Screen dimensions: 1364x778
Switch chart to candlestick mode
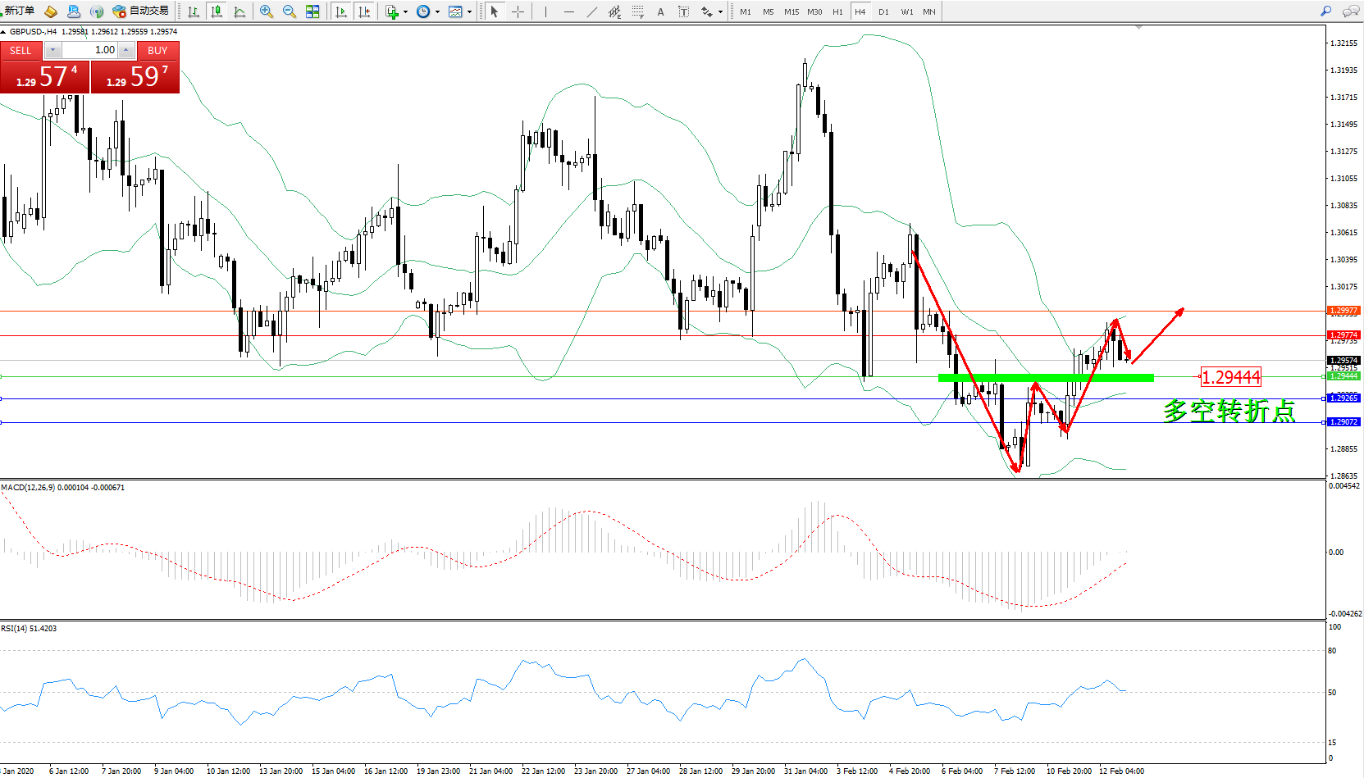point(217,11)
